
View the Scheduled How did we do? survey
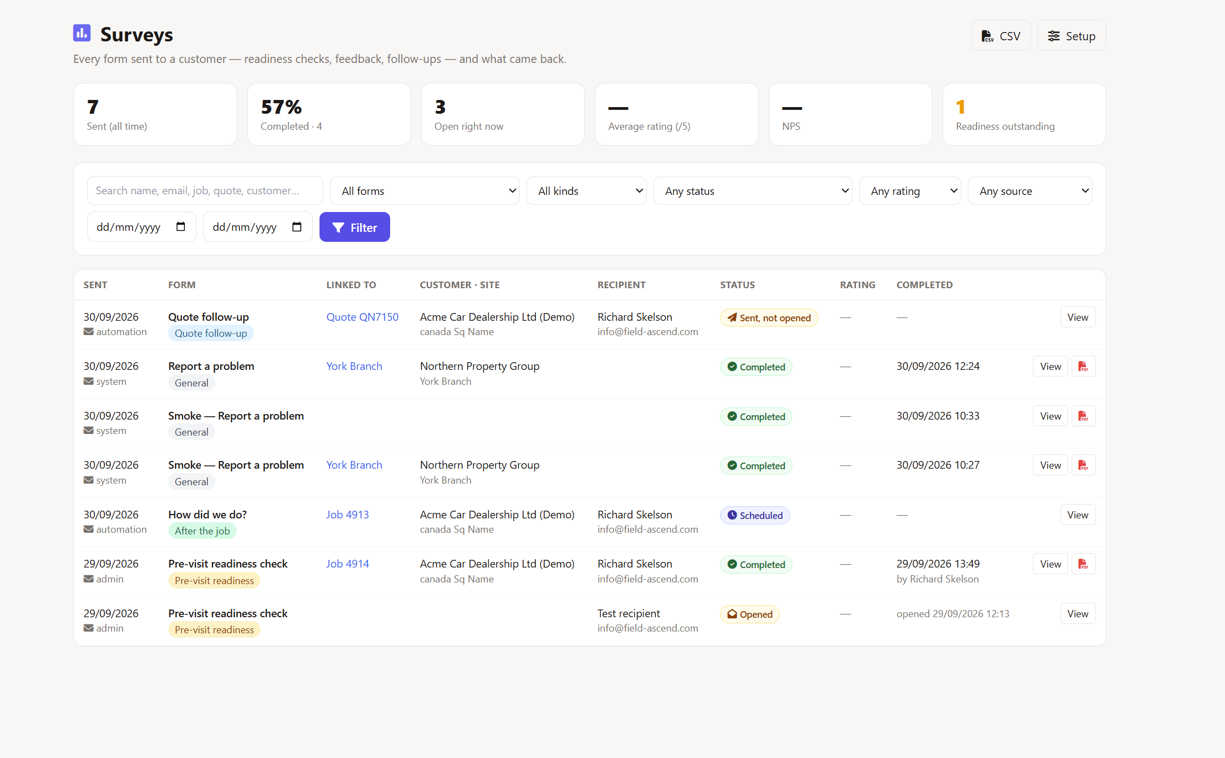[x=1078, y=515]
